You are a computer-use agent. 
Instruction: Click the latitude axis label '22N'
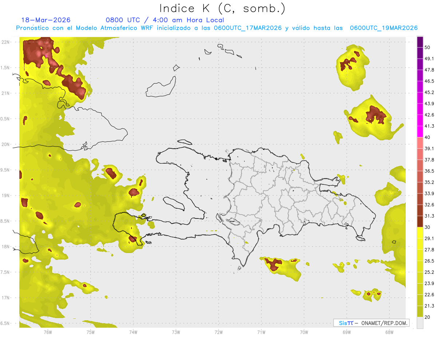click(5, 42)
